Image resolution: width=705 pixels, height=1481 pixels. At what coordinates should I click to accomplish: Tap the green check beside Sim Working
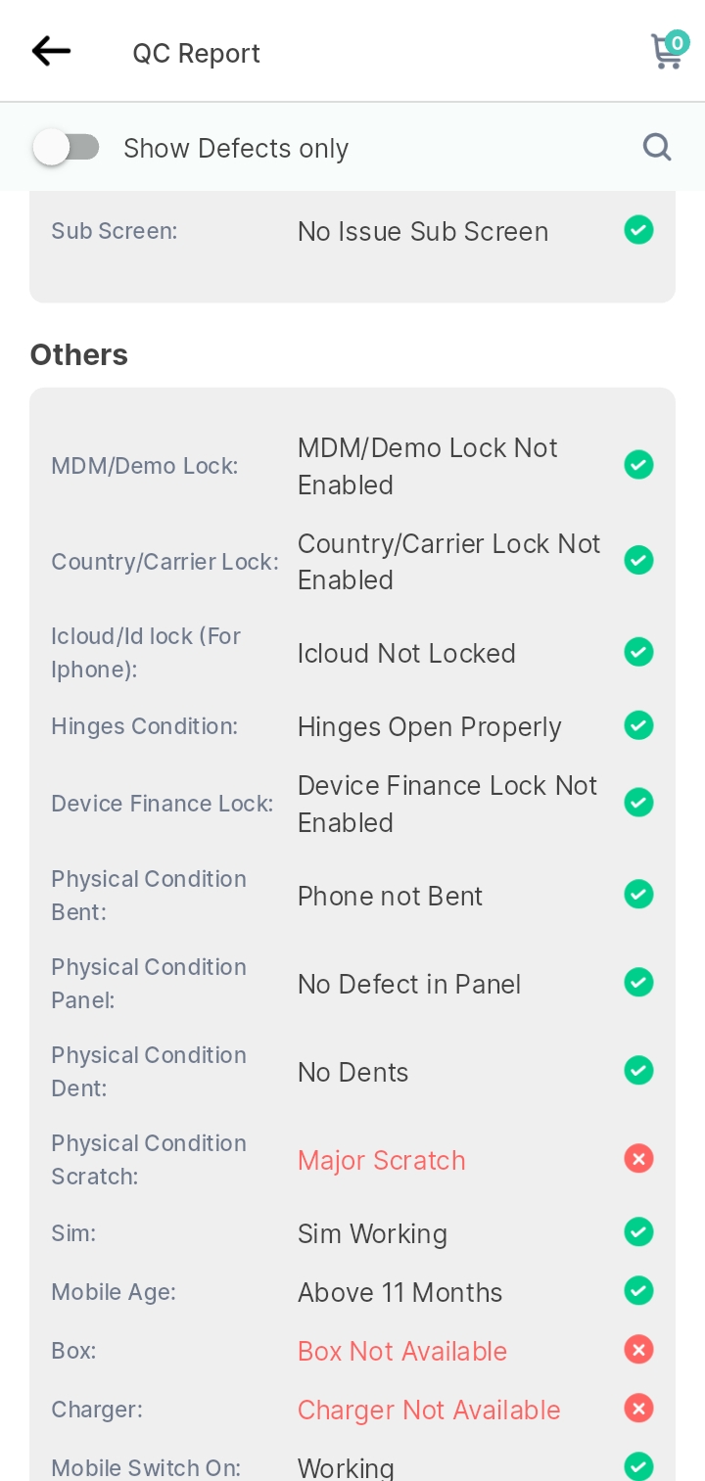tap(638, 1231)
